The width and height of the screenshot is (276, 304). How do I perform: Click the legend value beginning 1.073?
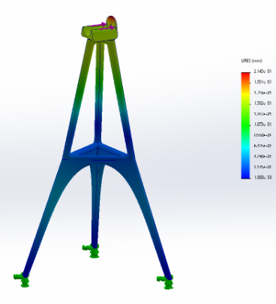click(262, 125)
